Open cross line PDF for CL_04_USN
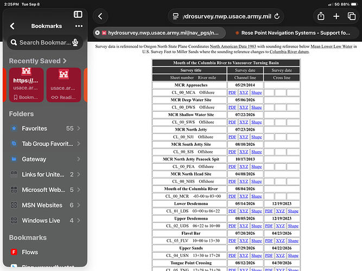The image size is (362, 271). click(x=269, y=255)
